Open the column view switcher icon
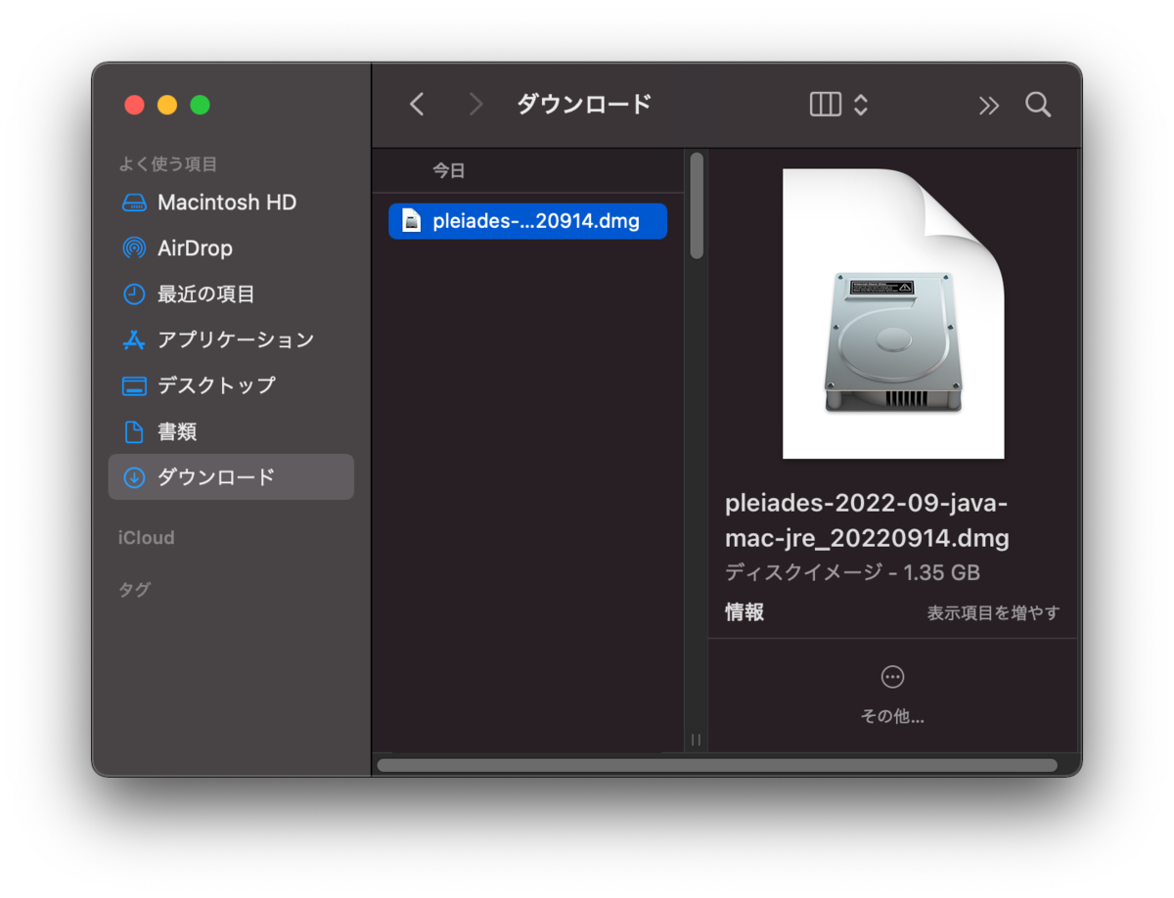Viewport: 1174px width, 898px height. 826,105
